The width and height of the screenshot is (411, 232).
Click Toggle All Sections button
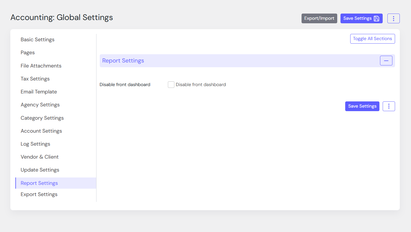[x=372, y=39]
